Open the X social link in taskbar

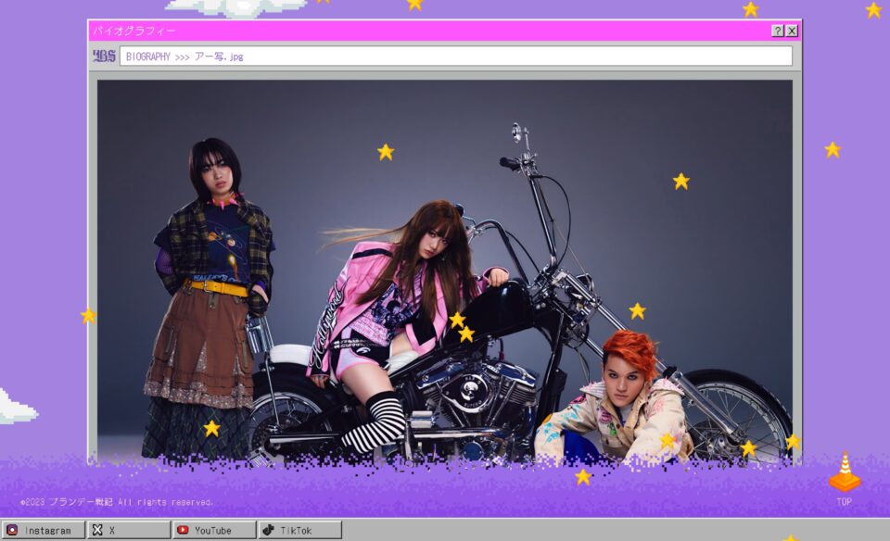point(128,530)
